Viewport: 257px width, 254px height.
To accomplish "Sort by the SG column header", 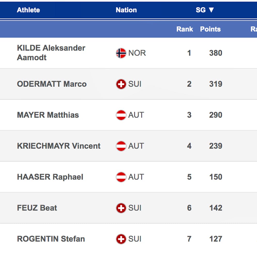I will (205, 10).
